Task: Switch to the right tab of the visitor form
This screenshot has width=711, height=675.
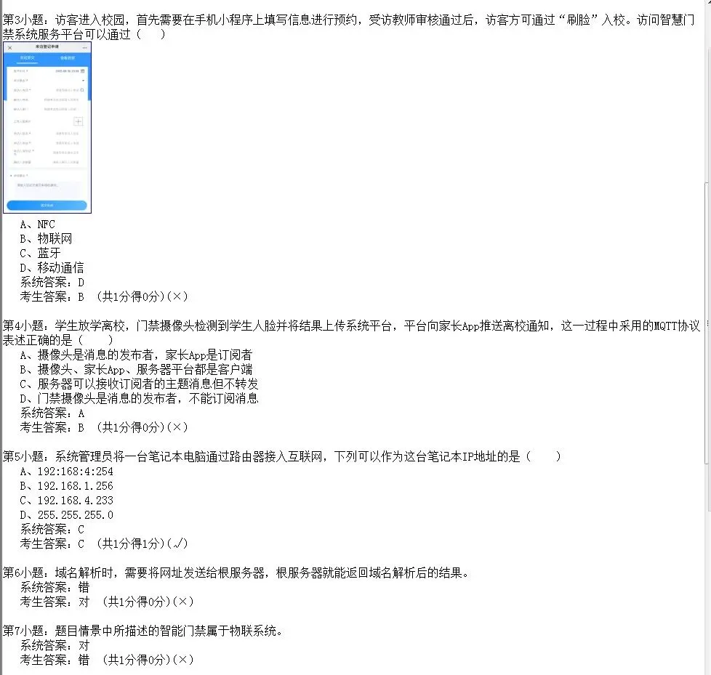Action: coord(68,58)
